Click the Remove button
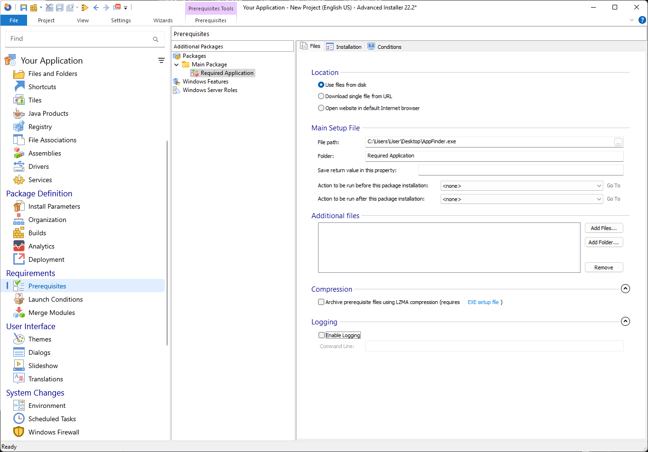The image size is (648, 452). tap(604, 268)
